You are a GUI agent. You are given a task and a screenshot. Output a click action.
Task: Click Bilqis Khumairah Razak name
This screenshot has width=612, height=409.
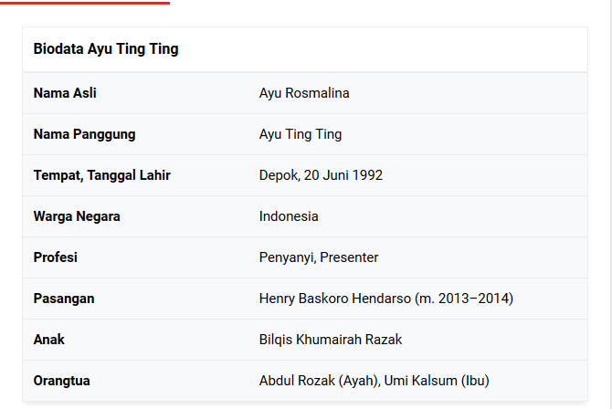click(330, 340)
